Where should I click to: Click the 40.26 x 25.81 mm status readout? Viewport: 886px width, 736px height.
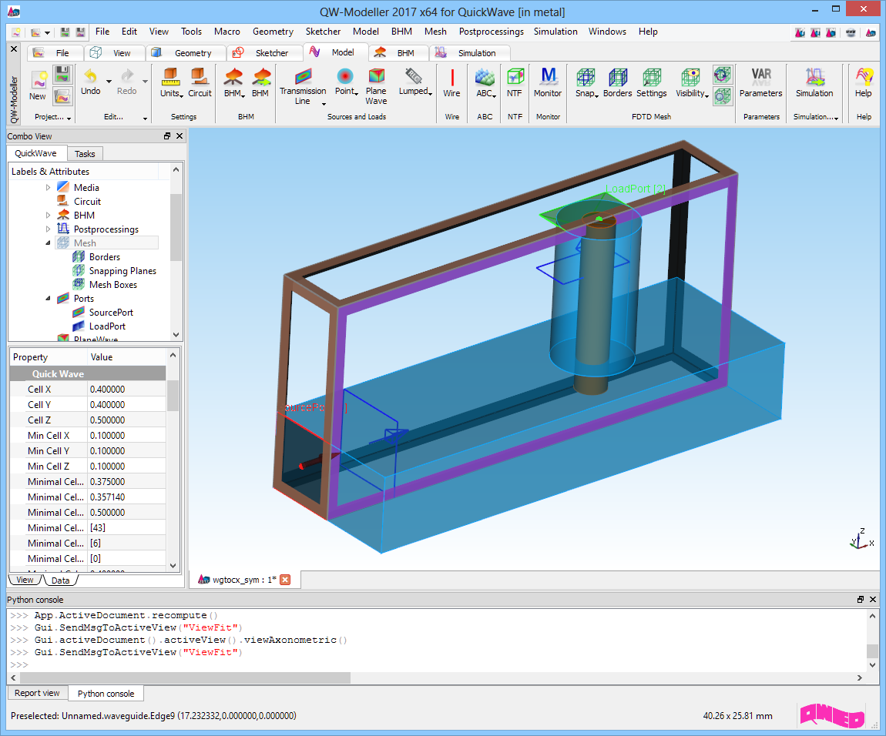(737, 716)
